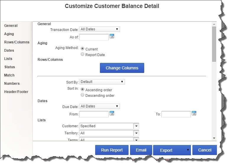Open Transaction Date dropdown

[100, 29]
